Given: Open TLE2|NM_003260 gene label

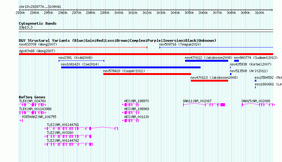Looking at the screenshot, I should coord(60,133).
